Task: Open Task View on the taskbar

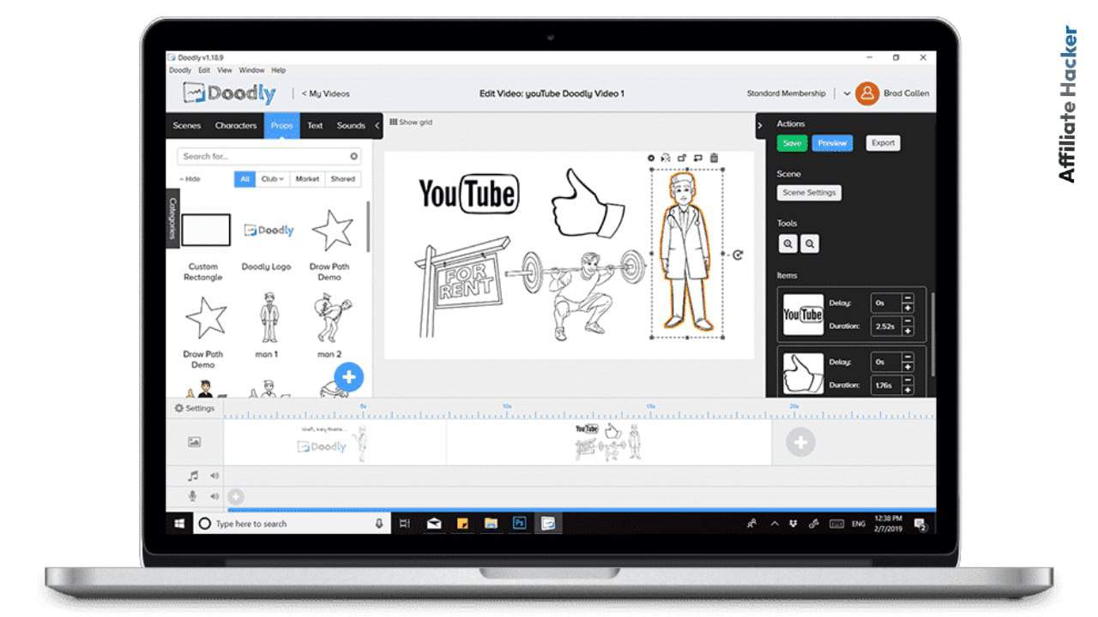Action: pos(405,523)
